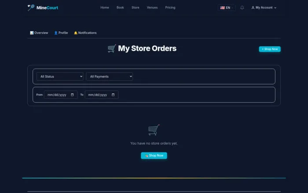Open the notifications bell icon in header

[242, 7]
